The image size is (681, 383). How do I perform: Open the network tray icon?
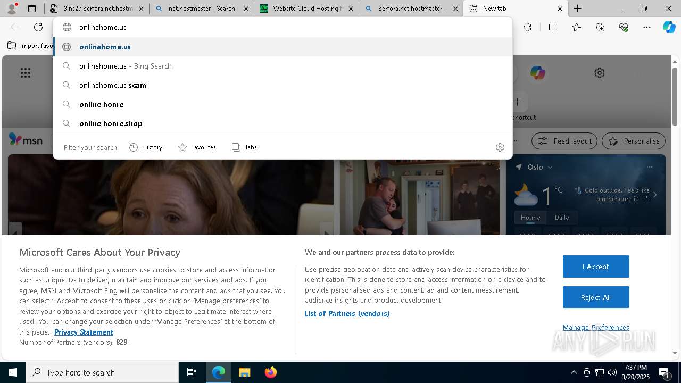[599, 372]
